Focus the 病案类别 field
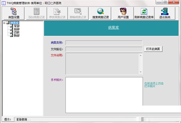The width and height of the screenshot is (181, 123). [104, 43]
